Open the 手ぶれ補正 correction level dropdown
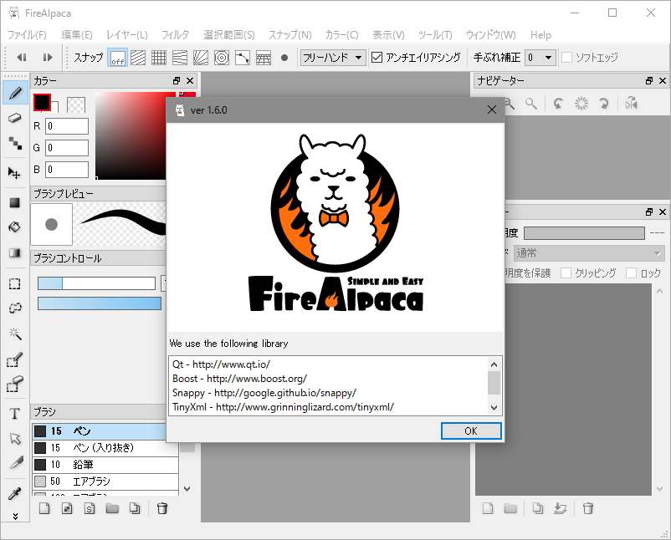Image resolution: width=671 pixels, height=540 pixels. pyautogui.click(x=540, y=58)
